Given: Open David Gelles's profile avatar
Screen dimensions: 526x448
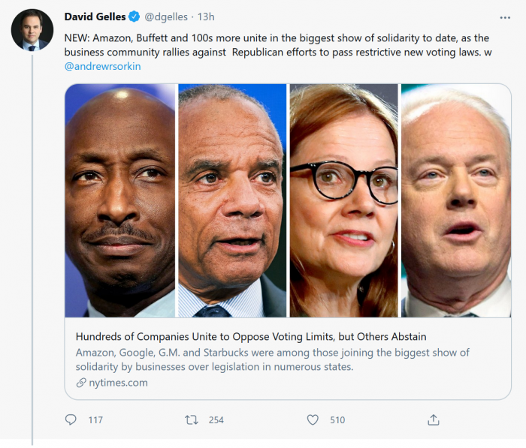Looking at the screenshot, I should (32, 31).
